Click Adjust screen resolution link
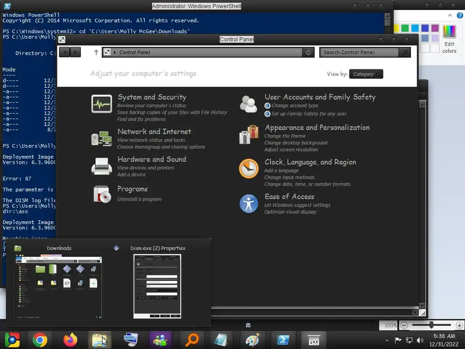The width and height of the screenshot is (465, 349). coord(291,150)
